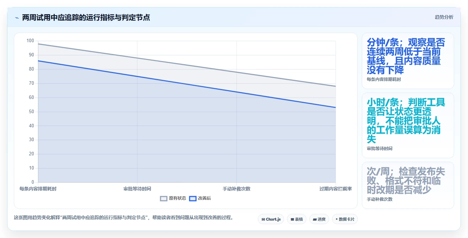Click the 每条内容排期耗时 x-axis label
The width and height of the screenshot is (468, 238).
(38, 189)
